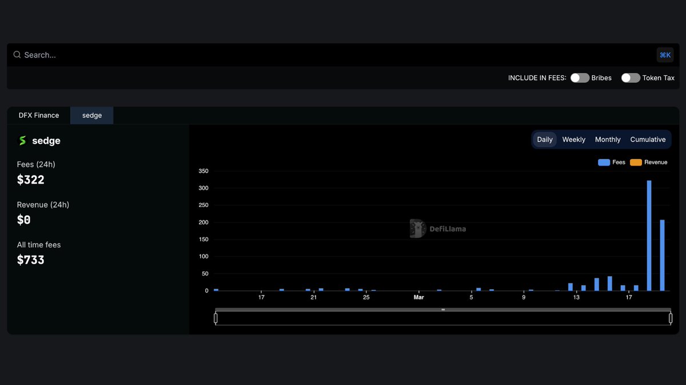
Task: Click the ⌘K shortcut badge
Action: pos(665,55)
